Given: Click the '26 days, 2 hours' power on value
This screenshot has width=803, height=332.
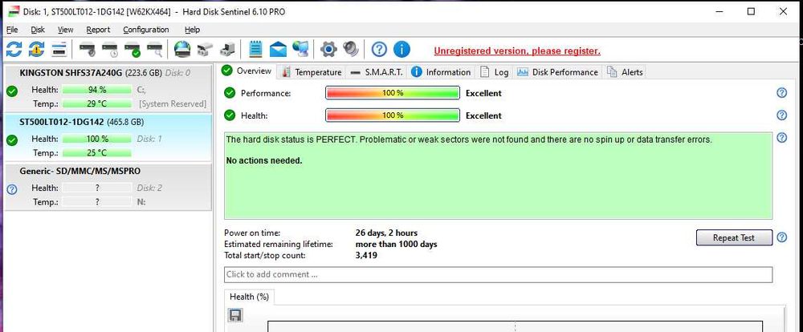Looking at the screenshot, I should click(x=386, y=233).
